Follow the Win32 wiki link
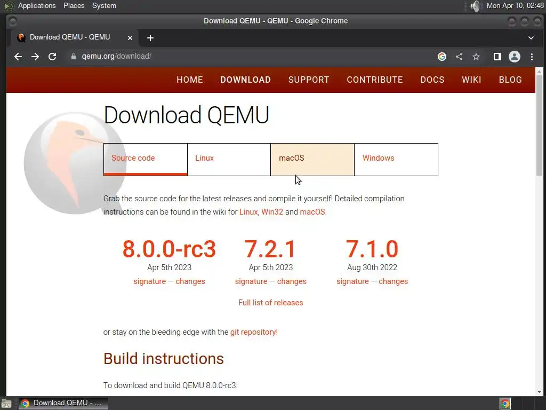The height and width of the screenshot is (410, 546). pyautogui.click(x=272, y=212)
